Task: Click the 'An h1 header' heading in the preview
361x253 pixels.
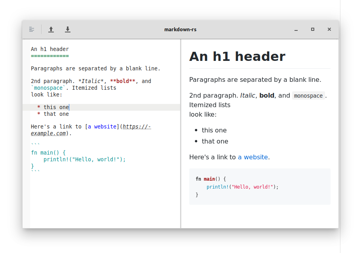Action: tap(237, 57)
